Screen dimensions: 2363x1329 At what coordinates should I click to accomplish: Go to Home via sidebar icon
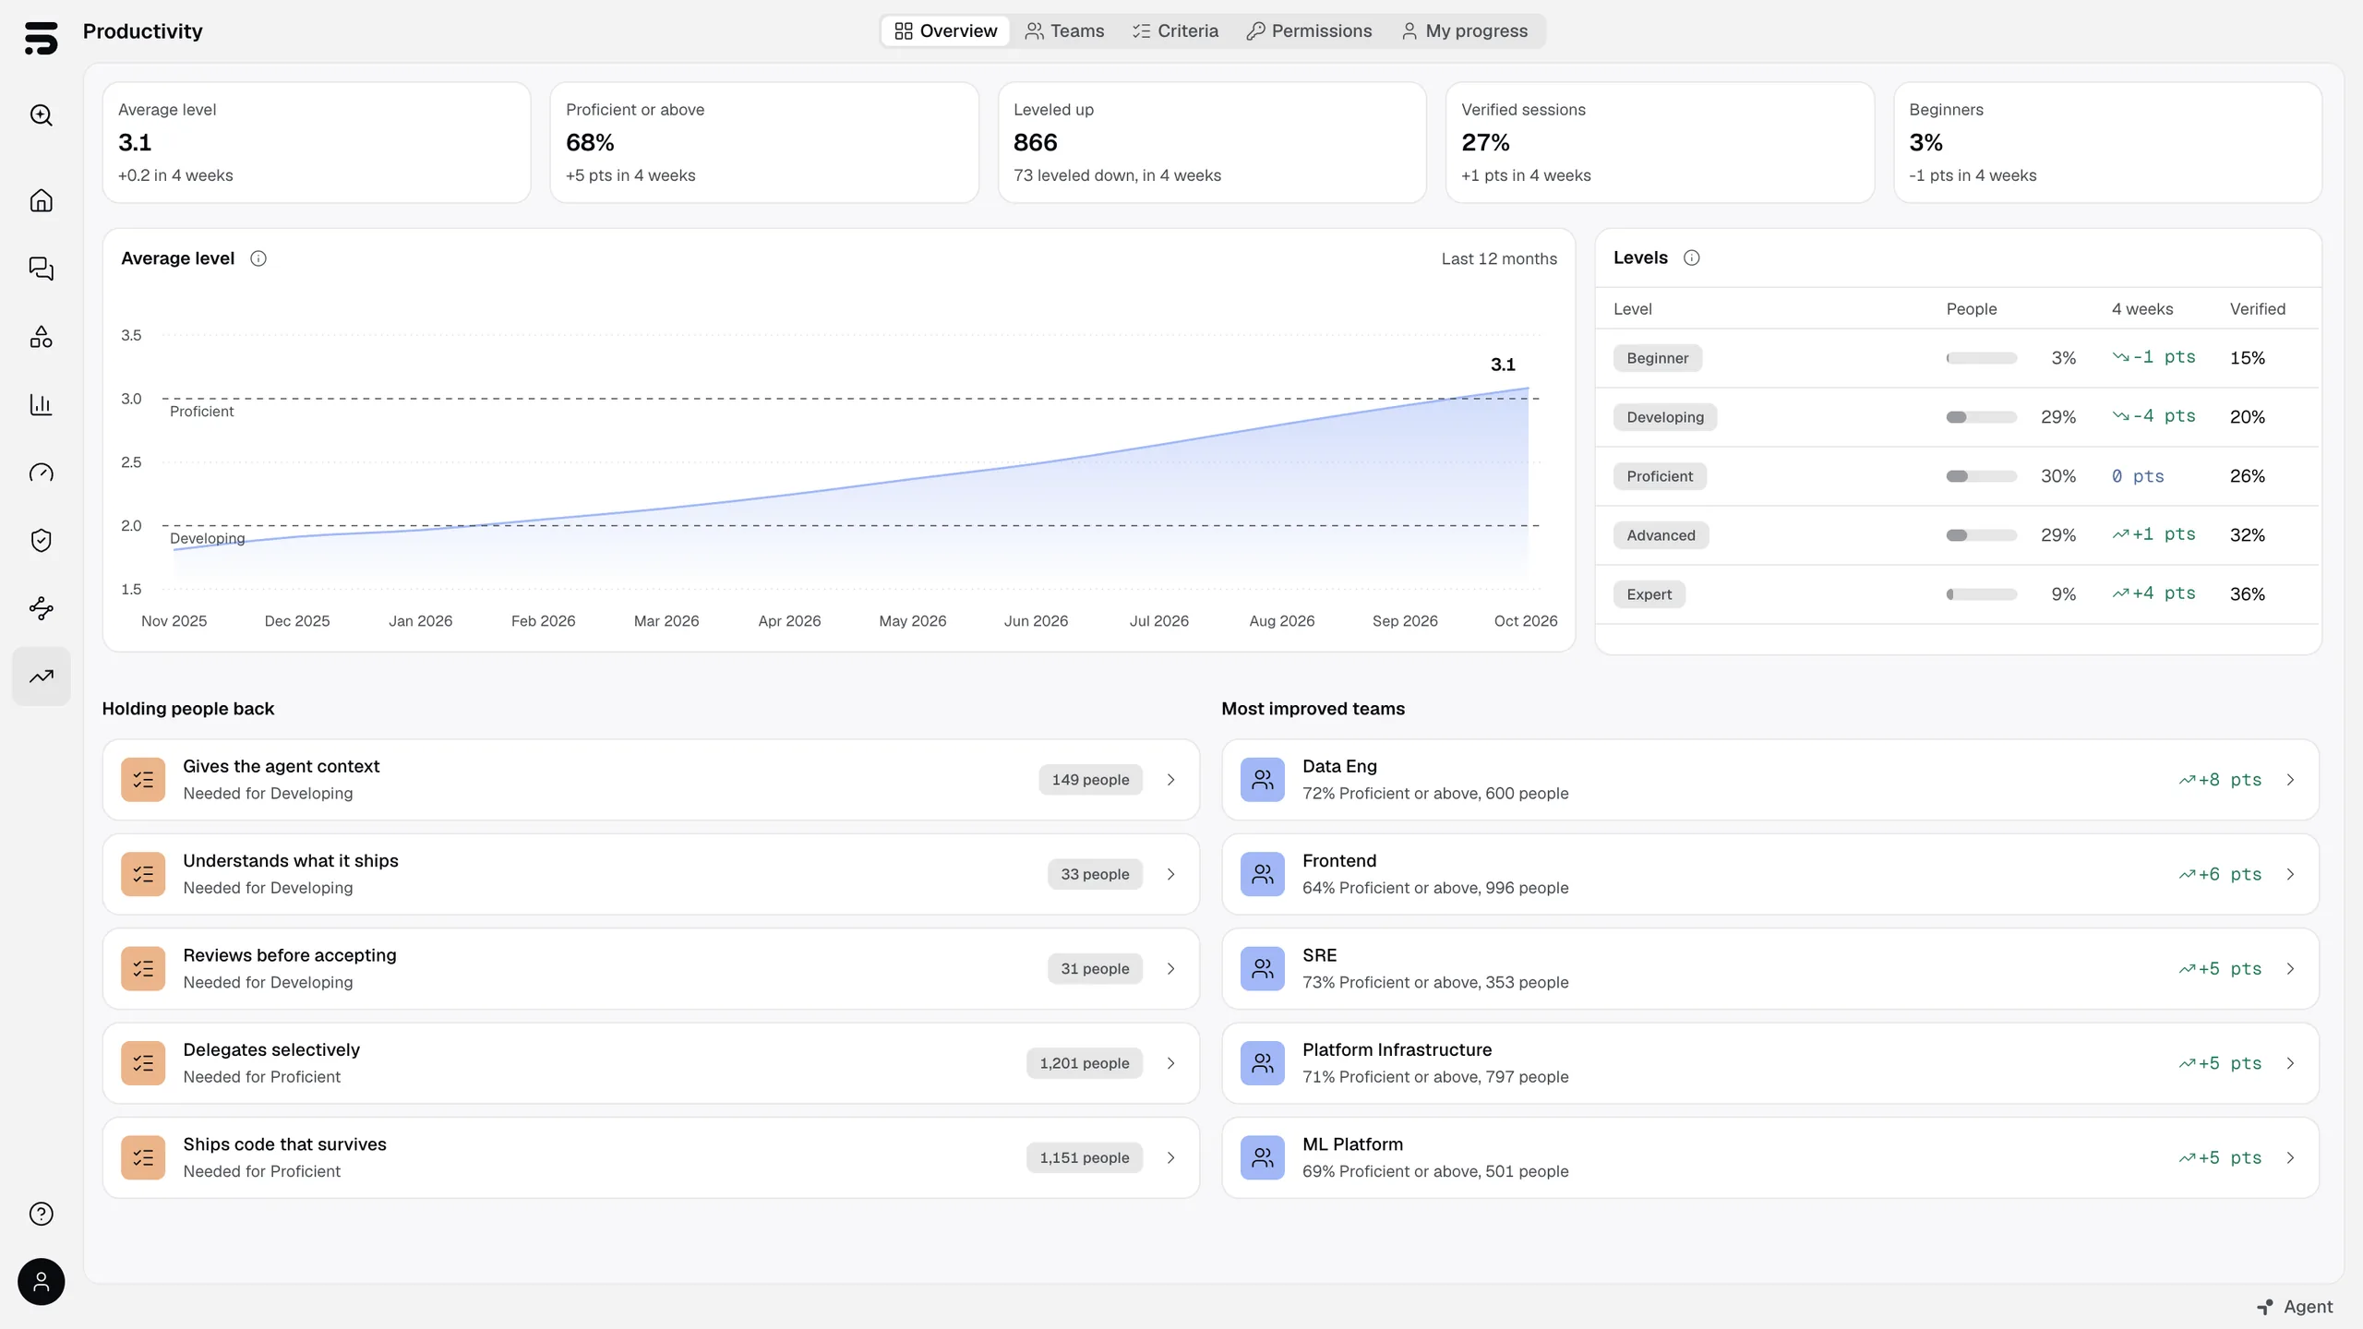41,200
